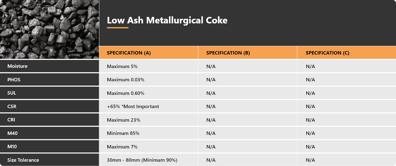The image size is (396, 166).
Task: Click the 30mm - 80mm size cell
Action: (142, 160)
